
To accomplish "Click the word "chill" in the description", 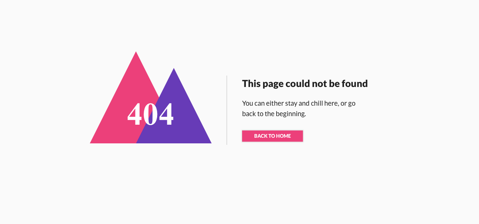I will click(x=317, y=103).
